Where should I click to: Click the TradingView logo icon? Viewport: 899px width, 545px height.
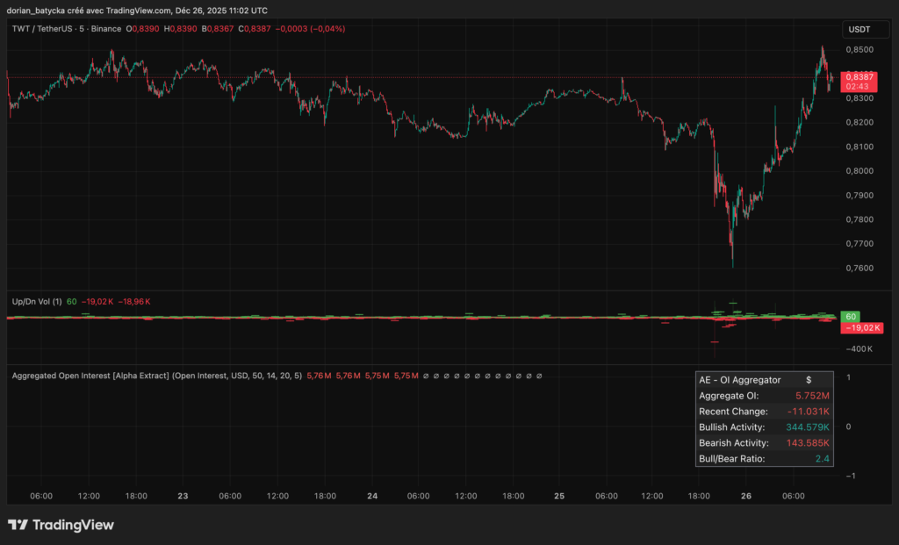coord(18,525)
